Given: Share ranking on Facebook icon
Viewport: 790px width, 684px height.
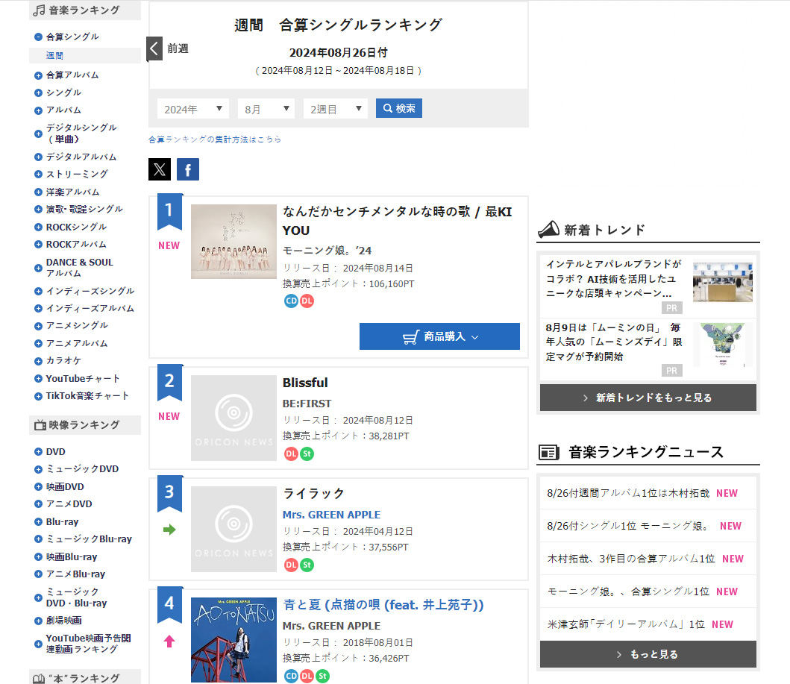Looking at the screenshot, I should 188,169.
